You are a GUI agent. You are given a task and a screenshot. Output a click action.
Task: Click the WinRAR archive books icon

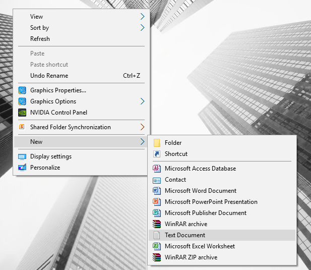pos(156,224)
